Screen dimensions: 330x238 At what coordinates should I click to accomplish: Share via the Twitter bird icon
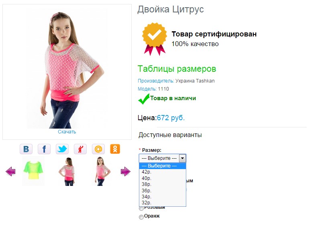62,149
